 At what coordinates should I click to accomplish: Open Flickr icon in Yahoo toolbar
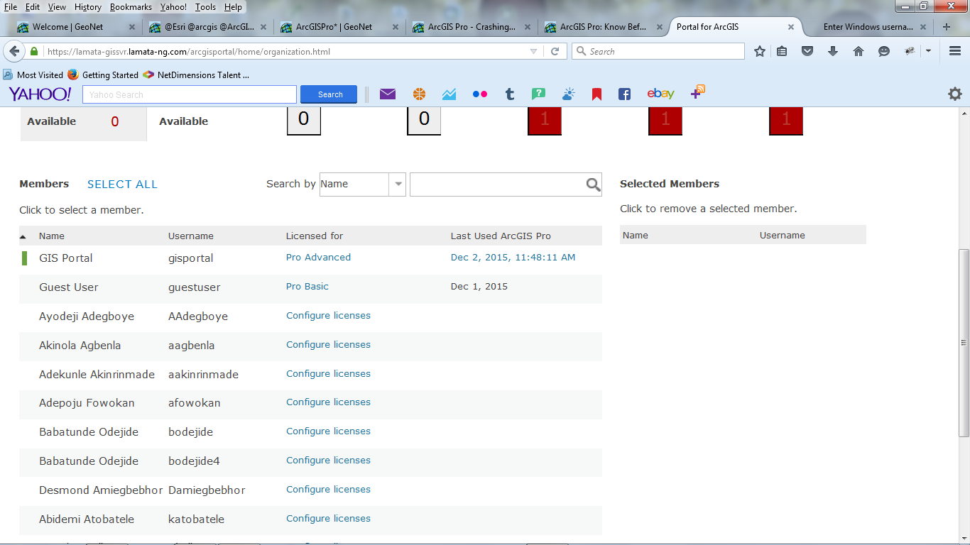point(480,94)
